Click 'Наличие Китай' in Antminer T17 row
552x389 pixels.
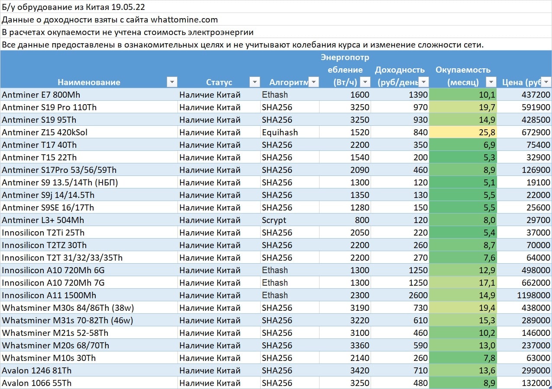(219, 145)
